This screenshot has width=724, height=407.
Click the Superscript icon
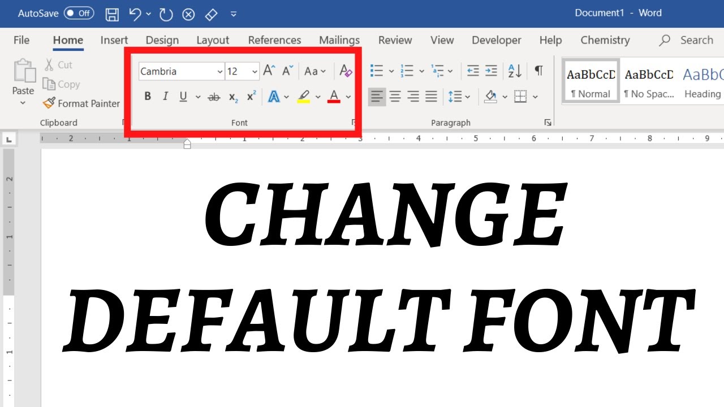pos(251,97)
